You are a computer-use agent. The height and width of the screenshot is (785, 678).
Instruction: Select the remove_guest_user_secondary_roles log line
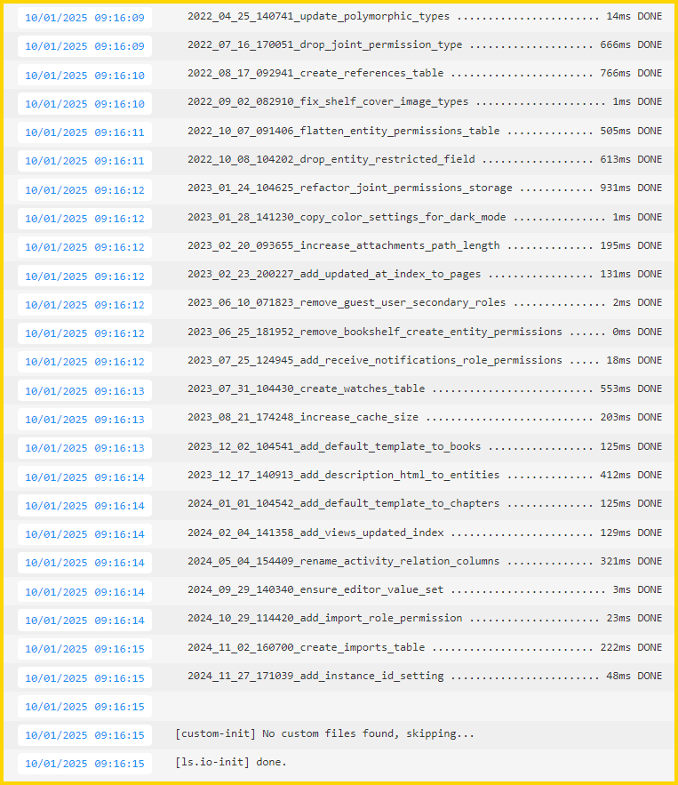[x=424, y=303]
